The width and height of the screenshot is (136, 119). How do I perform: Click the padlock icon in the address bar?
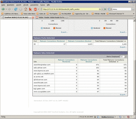(x=100, y=9)
